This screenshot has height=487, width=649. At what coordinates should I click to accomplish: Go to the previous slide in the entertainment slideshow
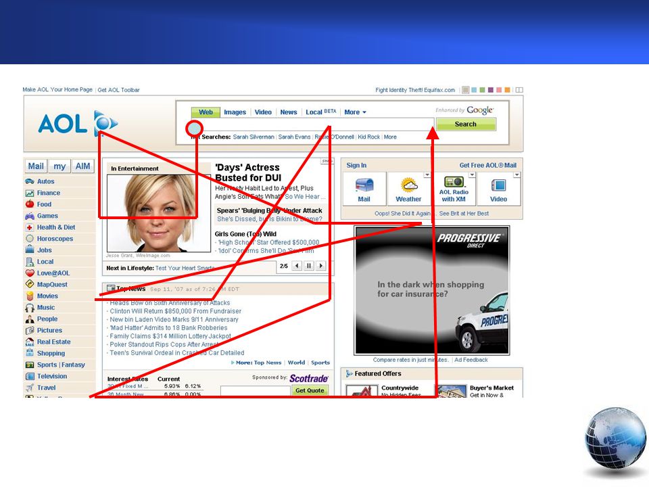point(297,266)
